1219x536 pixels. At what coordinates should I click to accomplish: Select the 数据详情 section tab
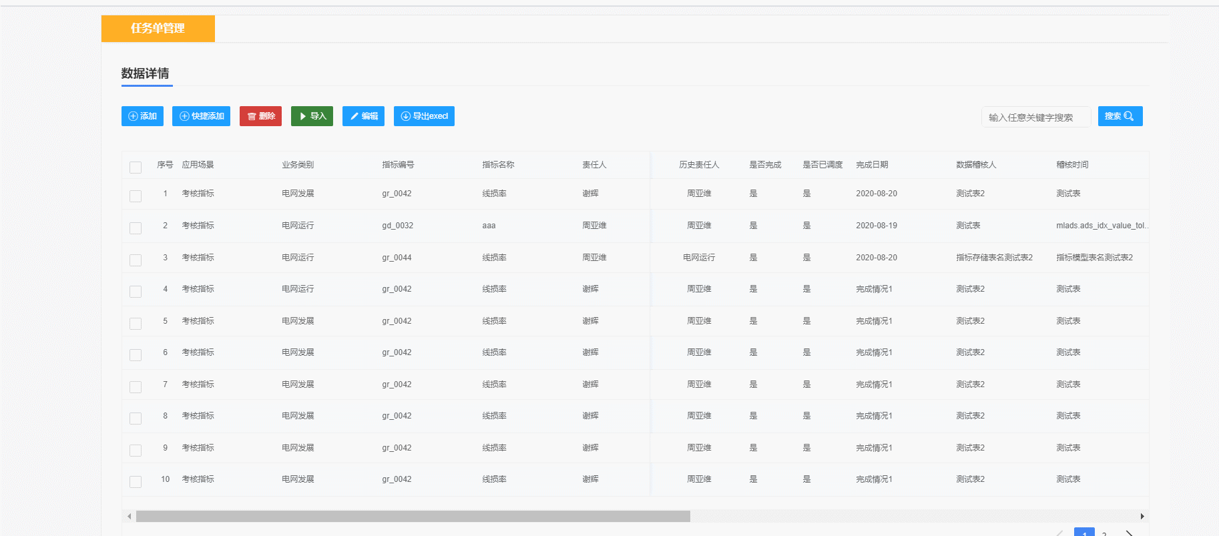[146, 73]
